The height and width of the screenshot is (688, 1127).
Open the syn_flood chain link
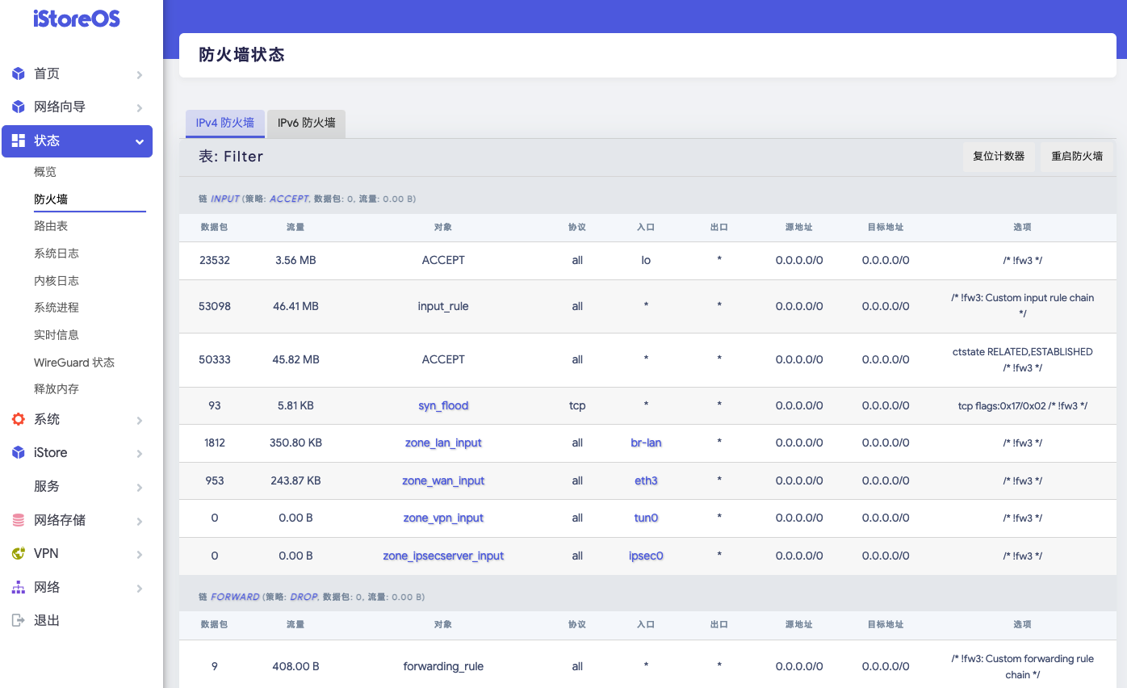coord(442,405)
